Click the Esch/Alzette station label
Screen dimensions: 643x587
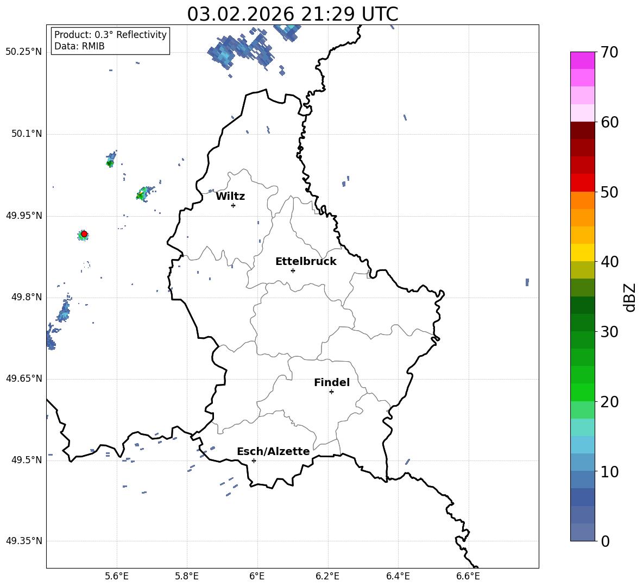[x=273, y=451]
